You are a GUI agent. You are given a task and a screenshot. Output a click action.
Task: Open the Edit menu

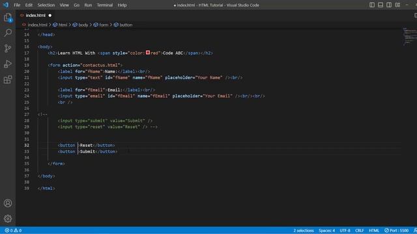[29, 5]
